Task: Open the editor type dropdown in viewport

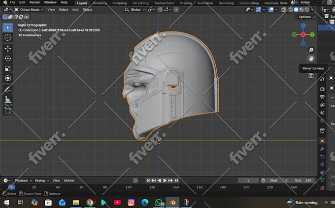Action: point(7,10)
